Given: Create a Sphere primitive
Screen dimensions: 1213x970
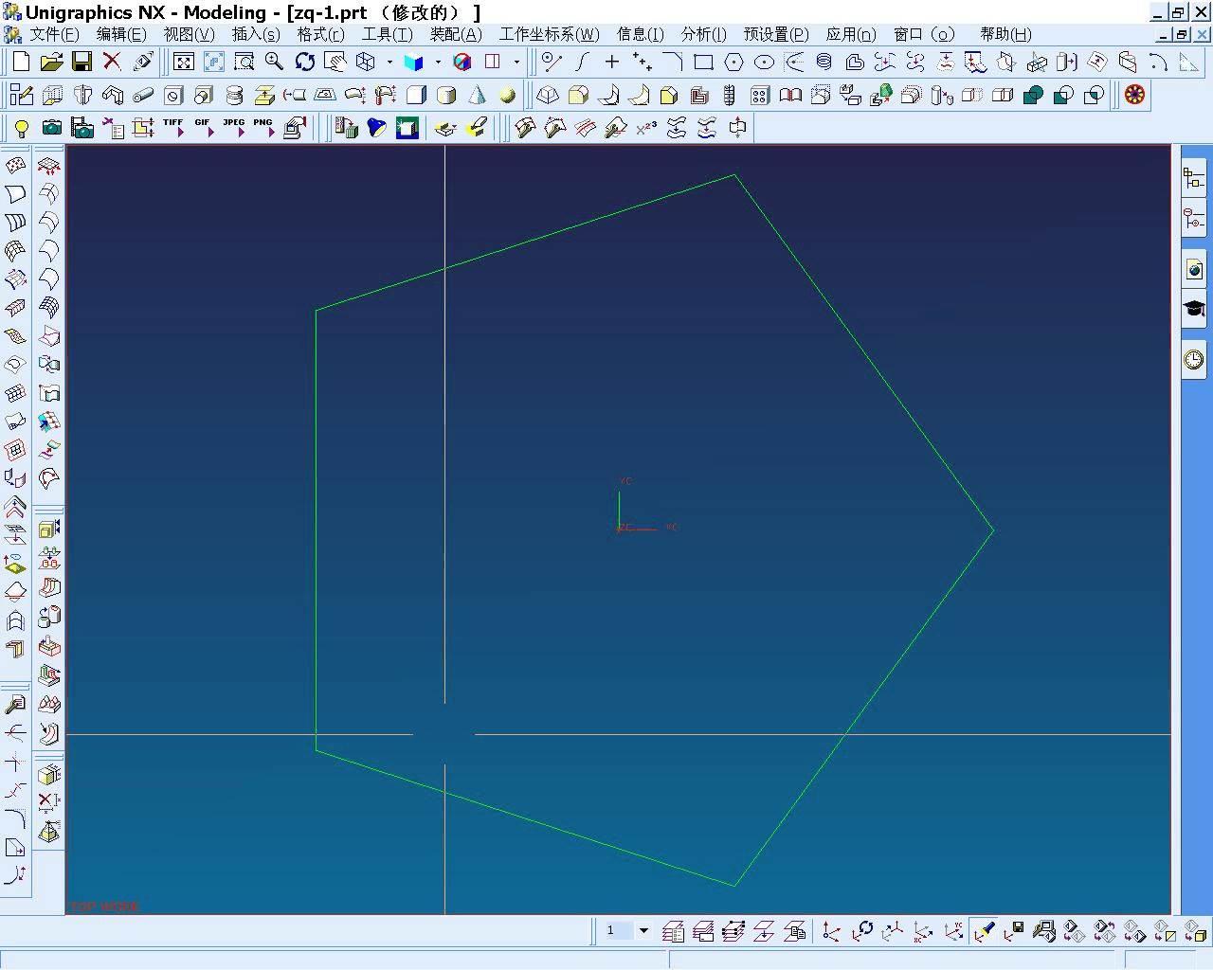Looking at the screenshot, I should click(x=507, y=95).
